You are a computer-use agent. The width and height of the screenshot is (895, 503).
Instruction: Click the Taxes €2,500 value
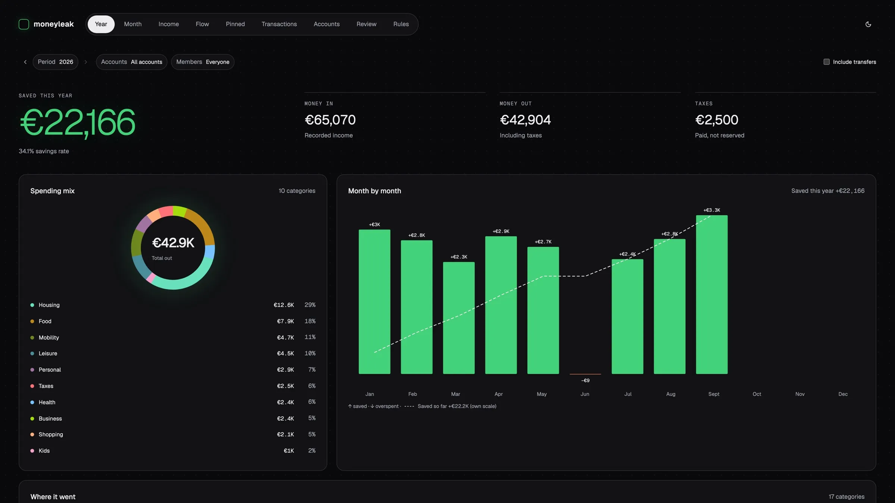tap(716, 120)
